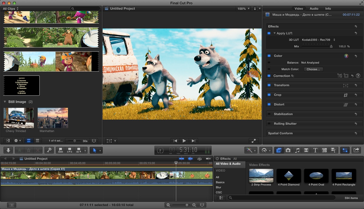Open the Timeline Index button

12,205
